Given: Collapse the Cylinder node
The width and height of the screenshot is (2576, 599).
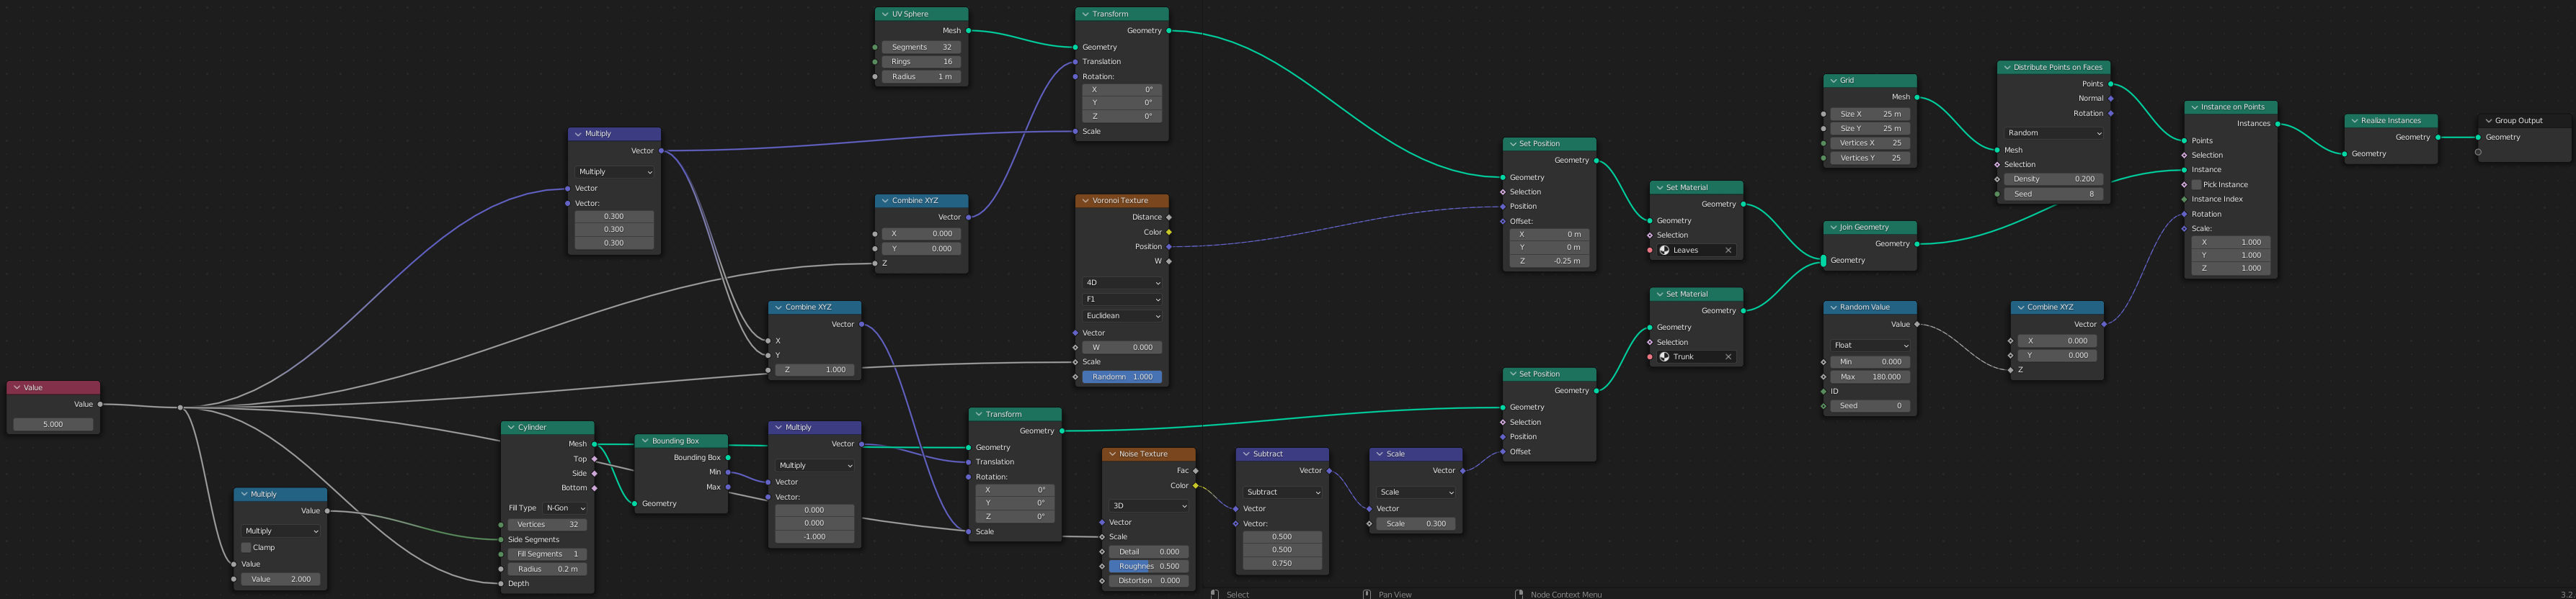Looking at the screenshot, I should tap(511, 427).
